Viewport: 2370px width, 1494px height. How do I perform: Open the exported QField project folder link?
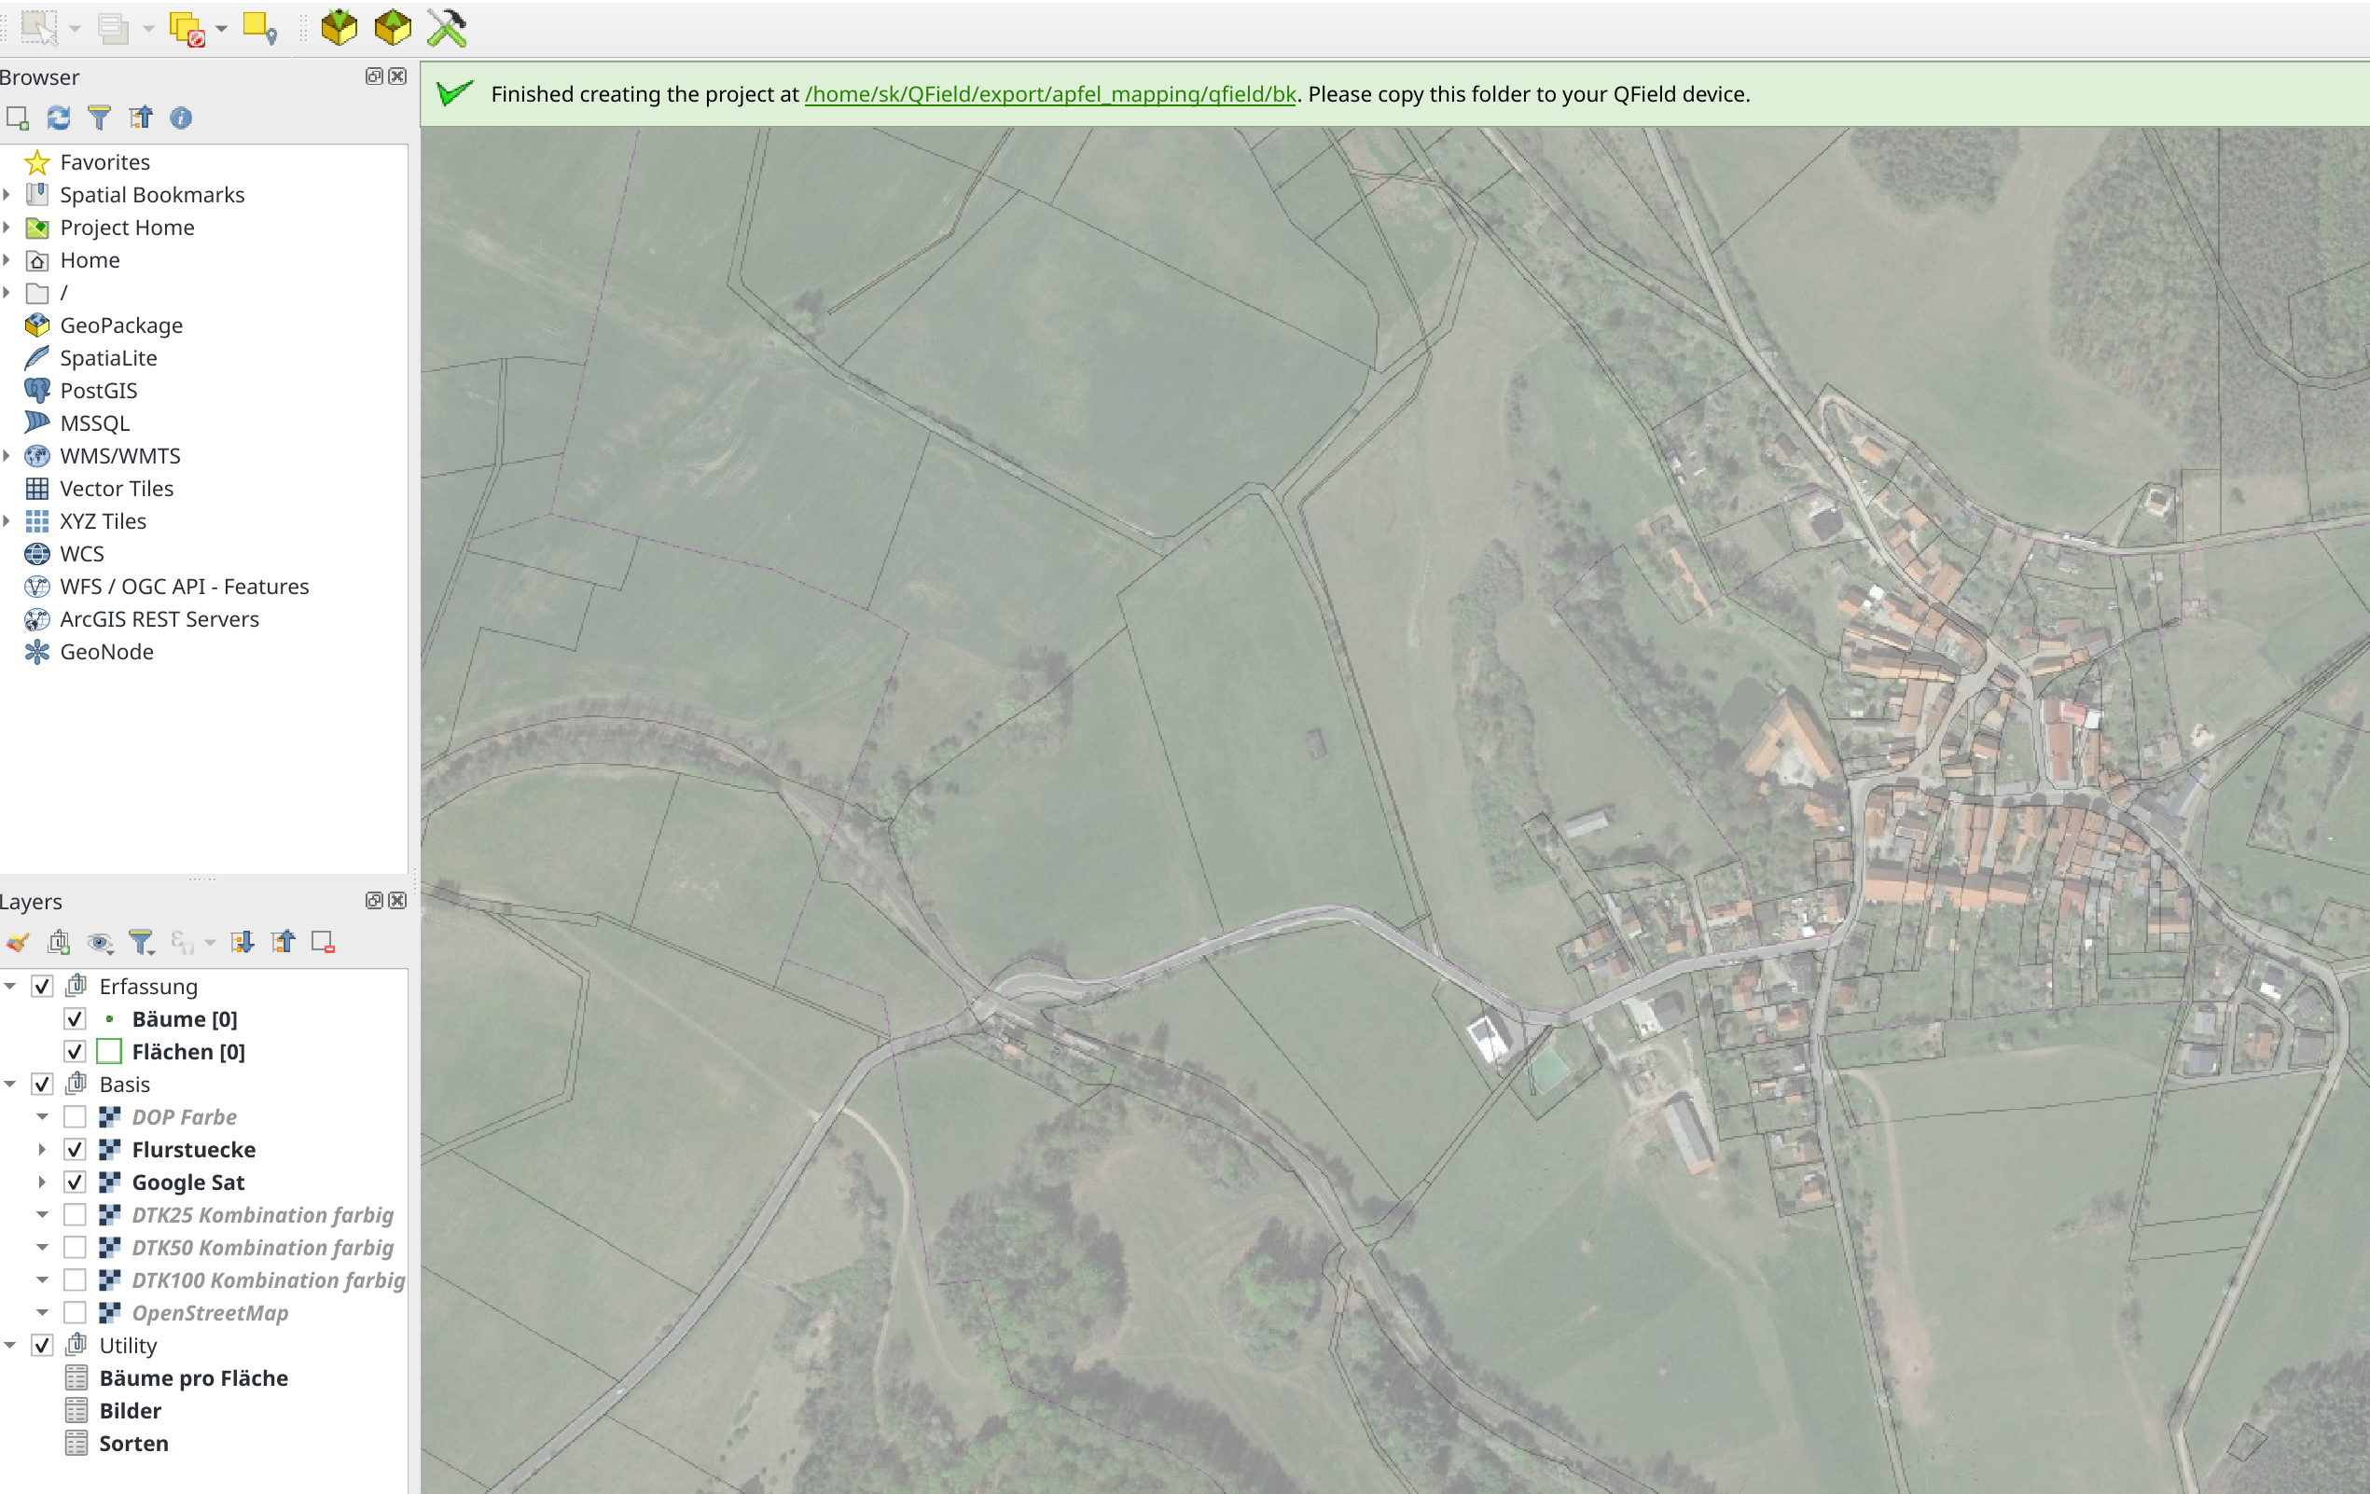pos(1049,94)
